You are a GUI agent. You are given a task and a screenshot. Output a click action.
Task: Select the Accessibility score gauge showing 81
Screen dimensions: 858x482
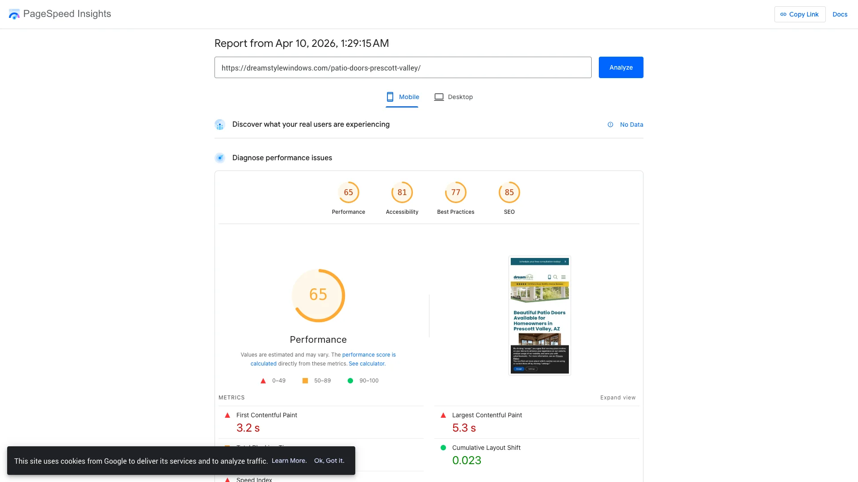(402, 192)
